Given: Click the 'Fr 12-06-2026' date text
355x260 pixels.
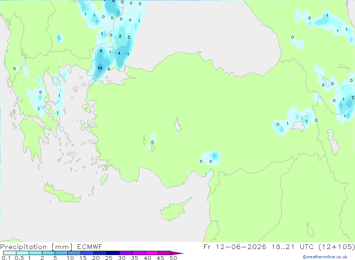Looking at the screenshot, I should coord(235,247).
